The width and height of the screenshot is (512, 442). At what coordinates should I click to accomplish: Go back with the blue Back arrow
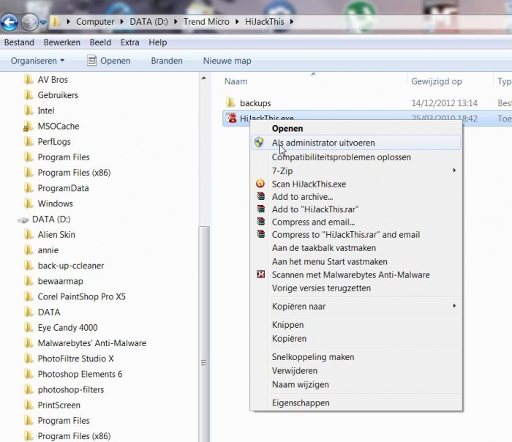[10, 22]
